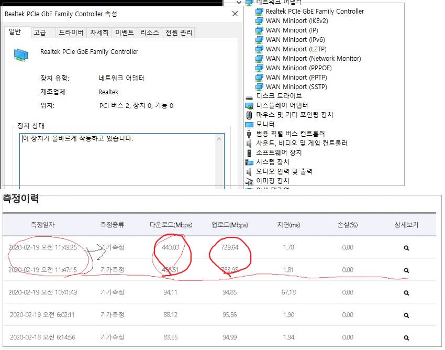Open the 드라이버 tab
The image size is (445, 350).
71,32
